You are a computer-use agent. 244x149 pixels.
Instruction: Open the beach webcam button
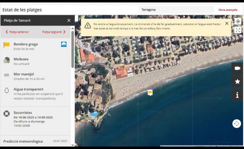tap(237, 68)
